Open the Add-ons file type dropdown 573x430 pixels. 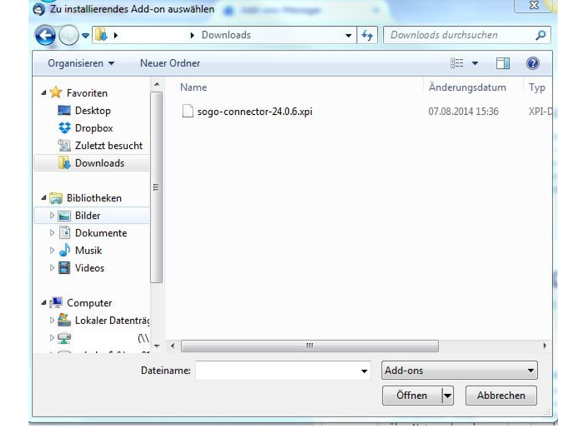point(459,371)
